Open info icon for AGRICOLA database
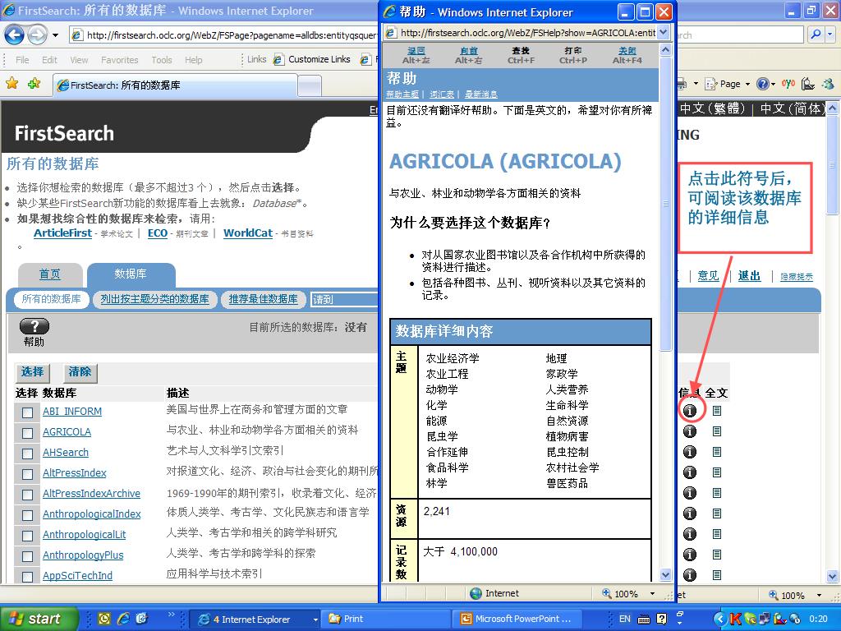The image size is (841, 631). 690,431
